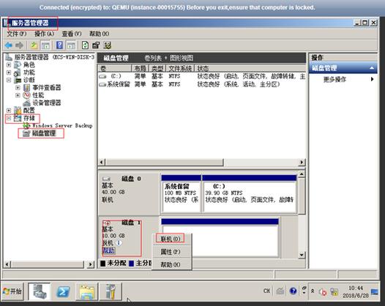Expand the 配置 tree node
This screenshot has height=306, width=385.
pos(9,111)
